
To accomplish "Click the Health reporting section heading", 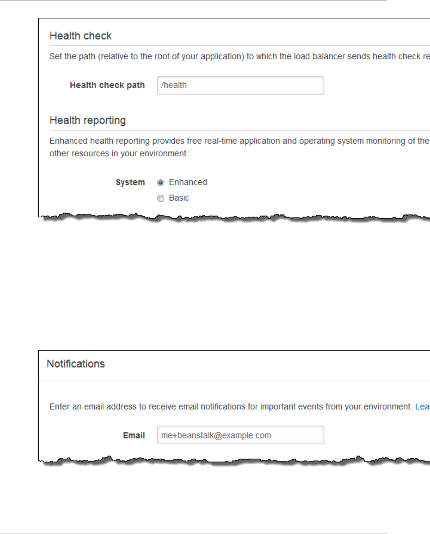I will pos(88,120).
